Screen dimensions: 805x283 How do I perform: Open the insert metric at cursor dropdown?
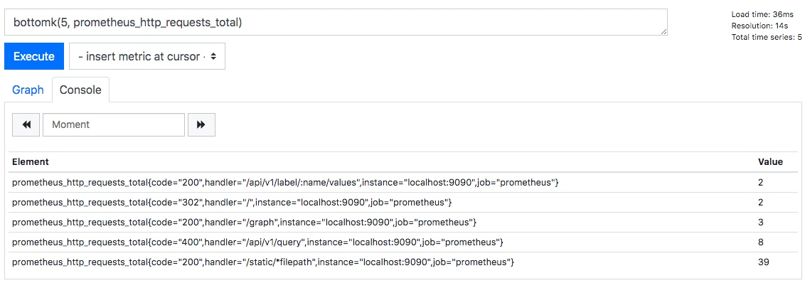(x=146, y=56)
